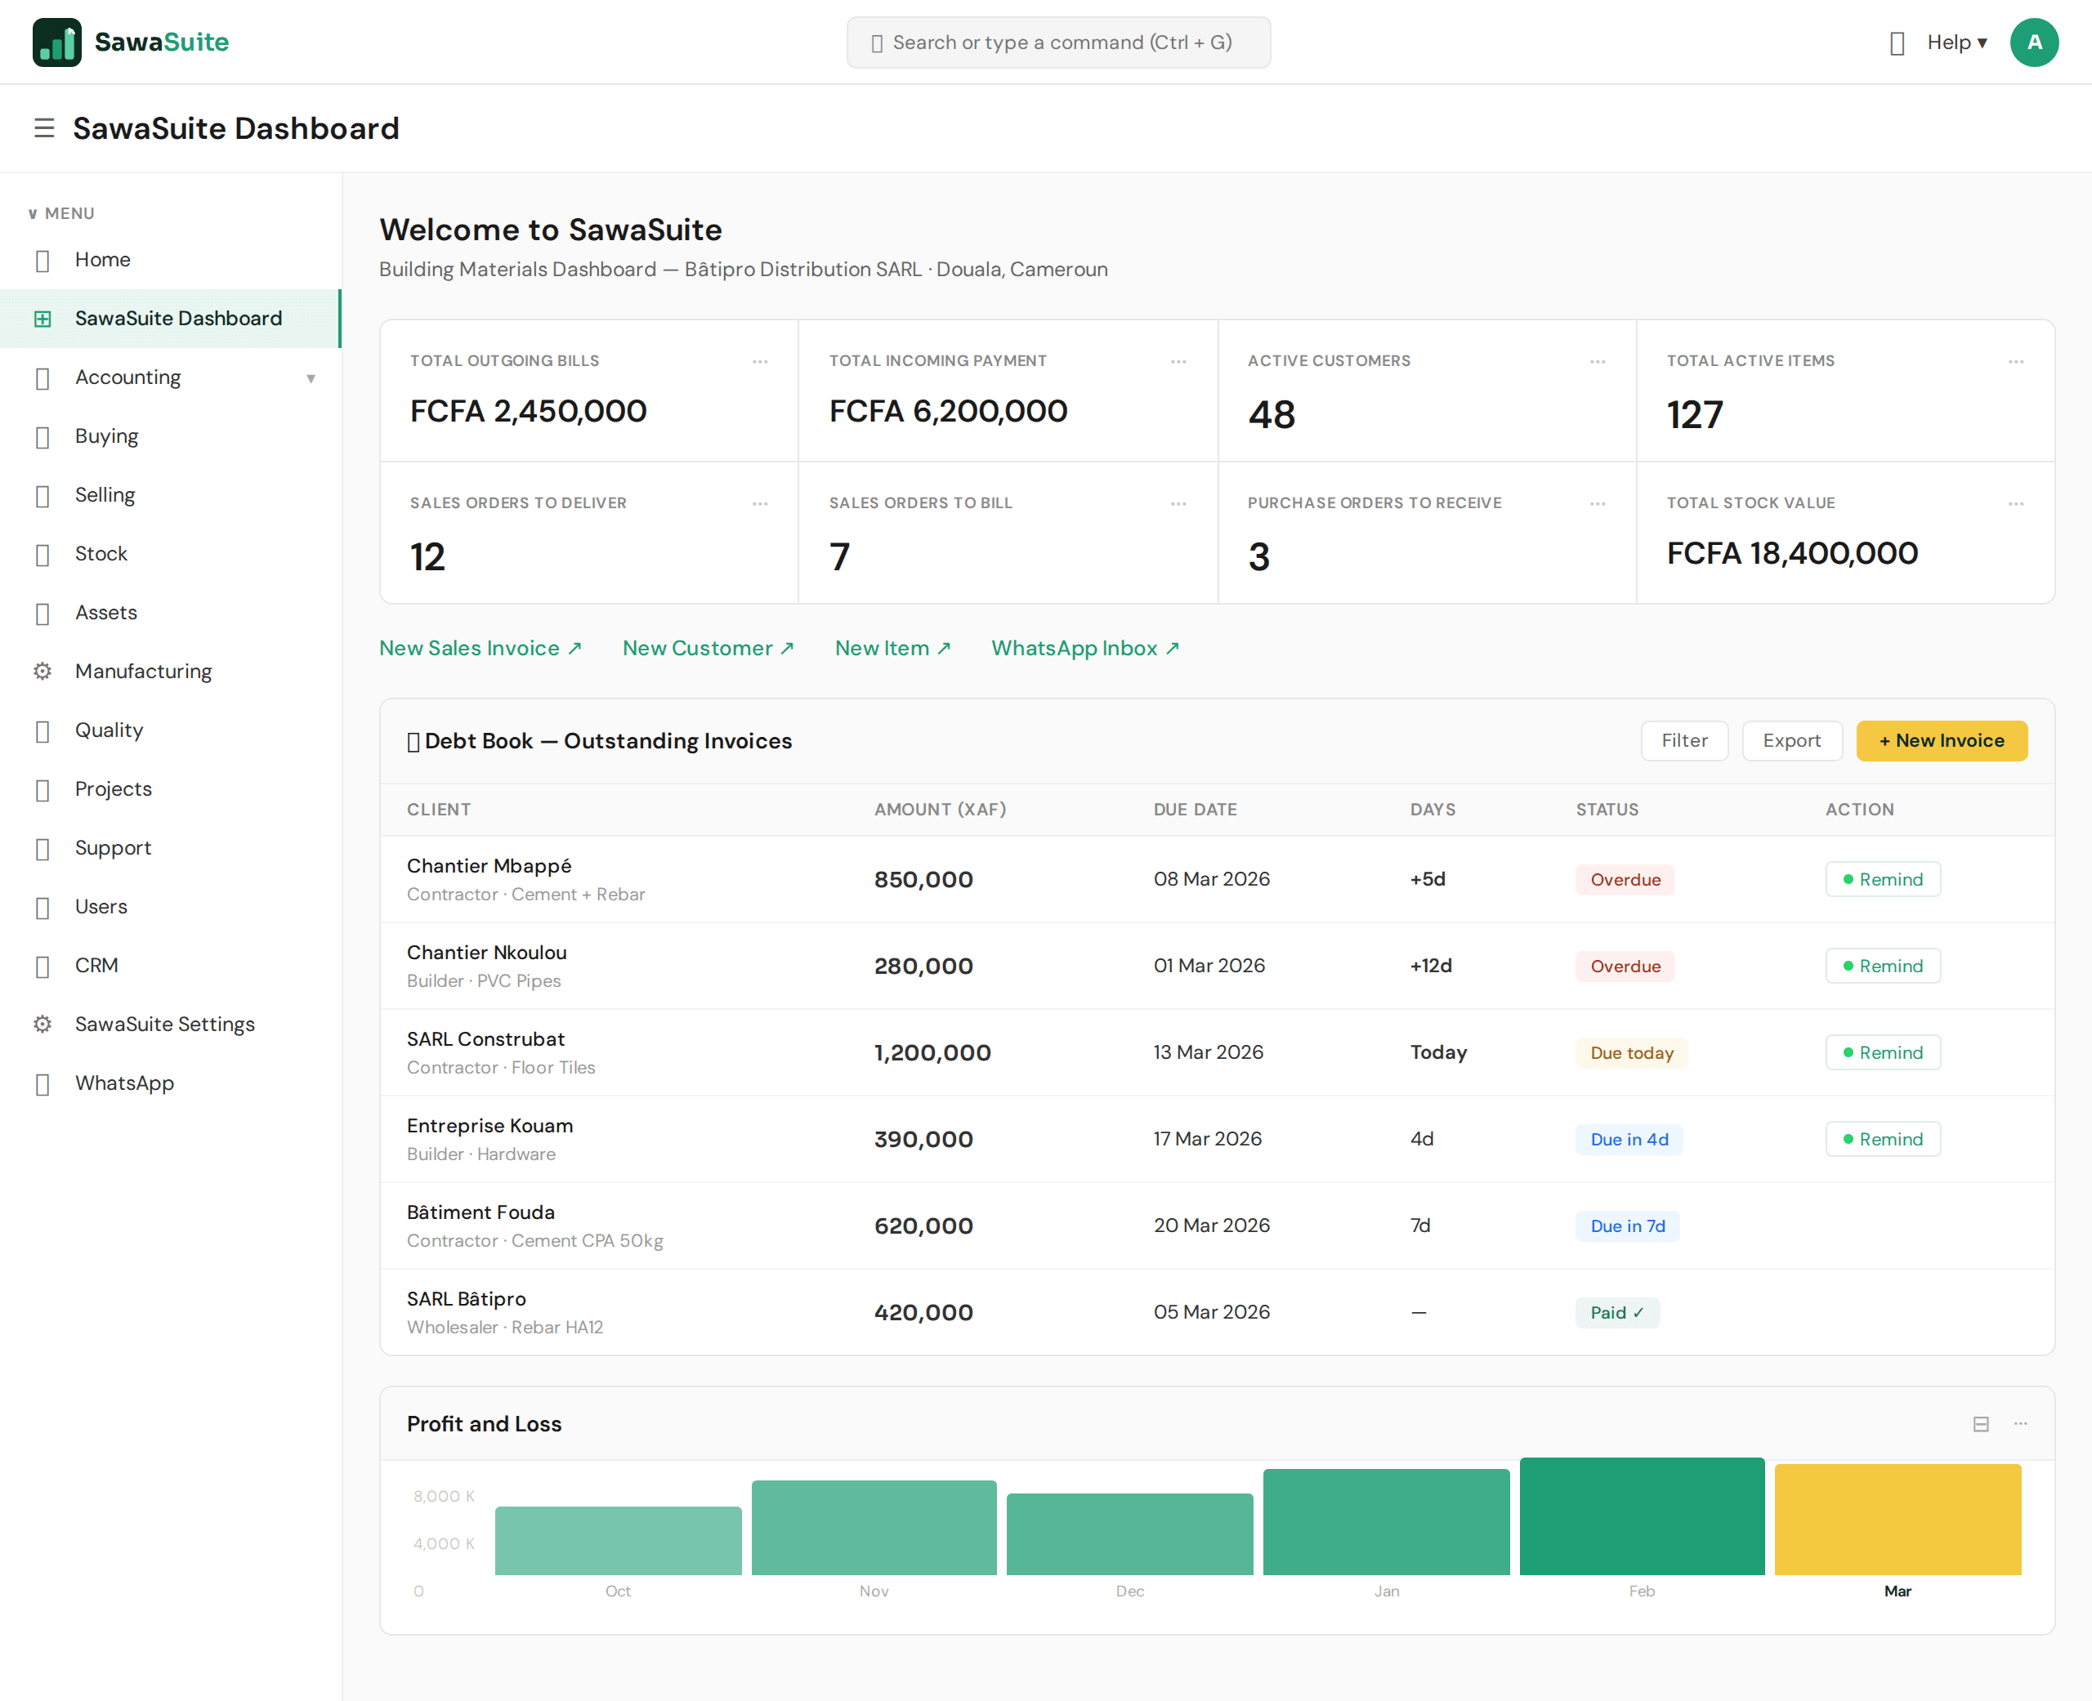Expand the Accounting submenu chevron
This screenshot has width=2092, height=1701.
pos(311,378)
